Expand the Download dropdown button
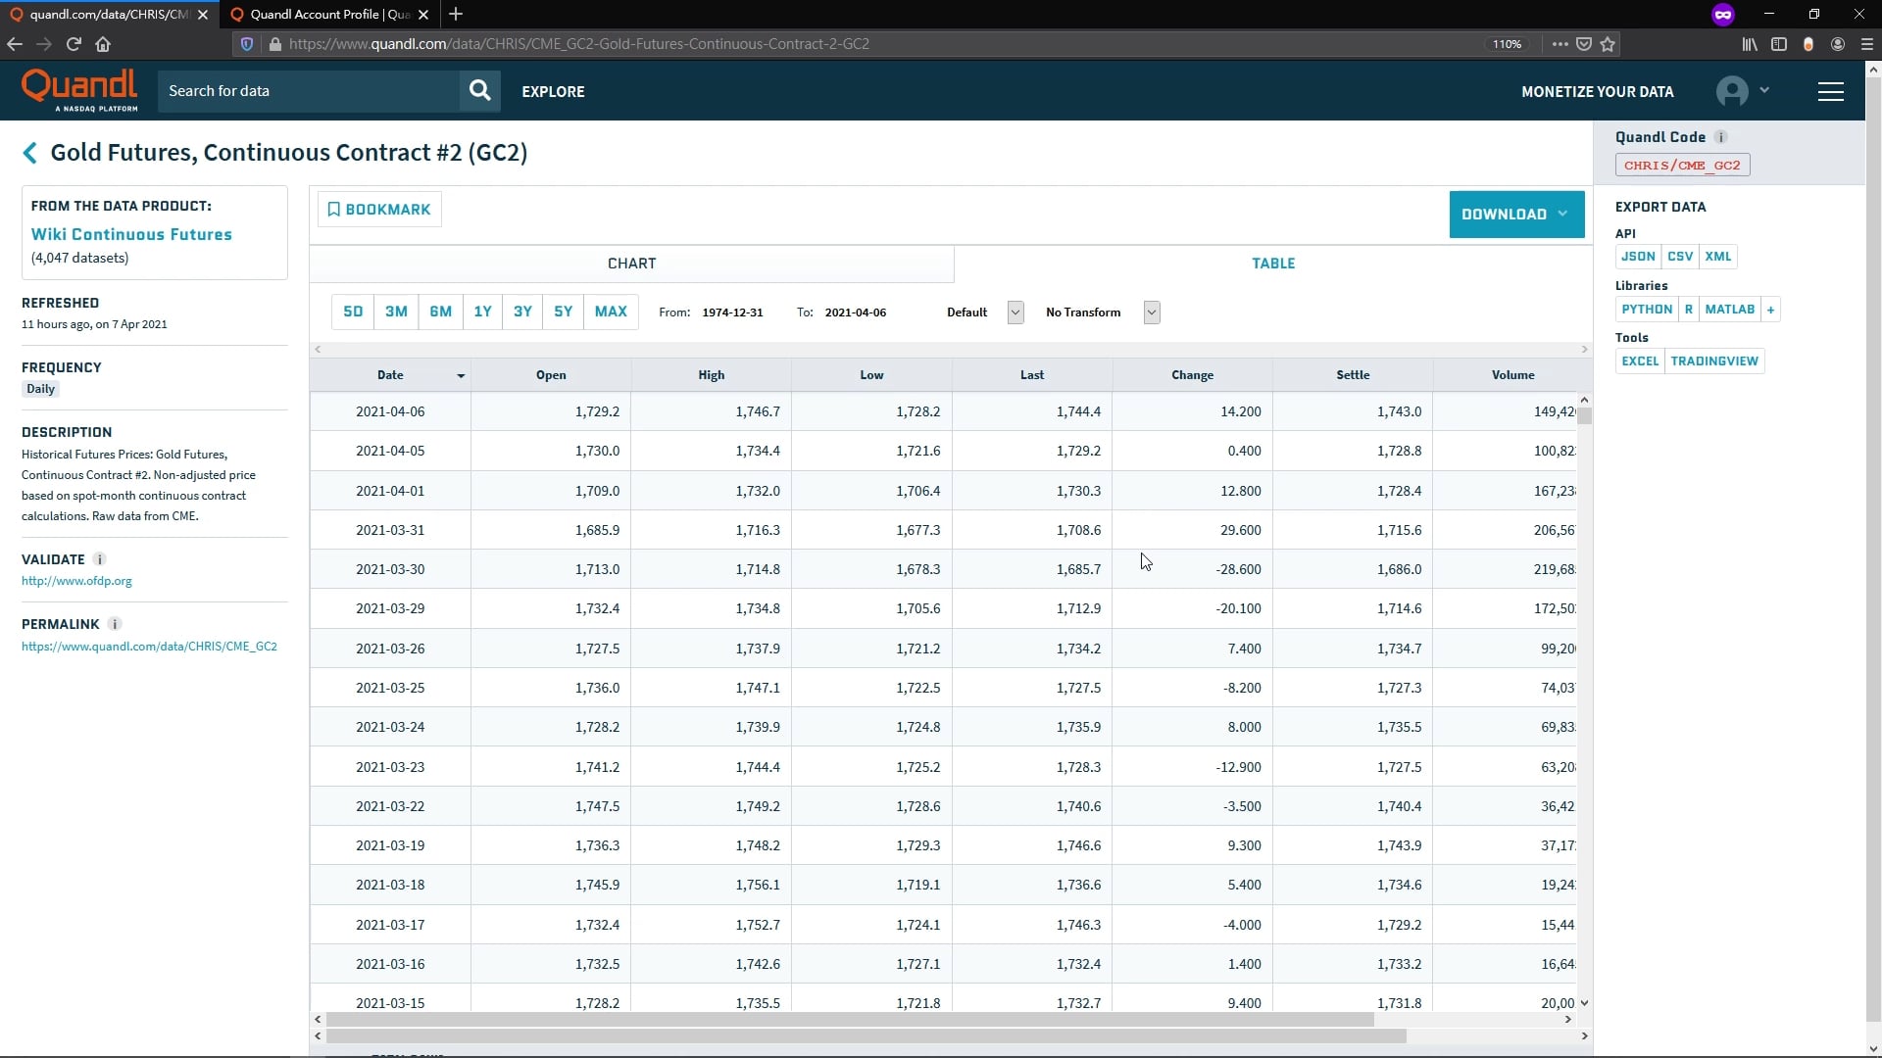The height and width of the screenshot is (1058, 1882). tap(1515, 215)
